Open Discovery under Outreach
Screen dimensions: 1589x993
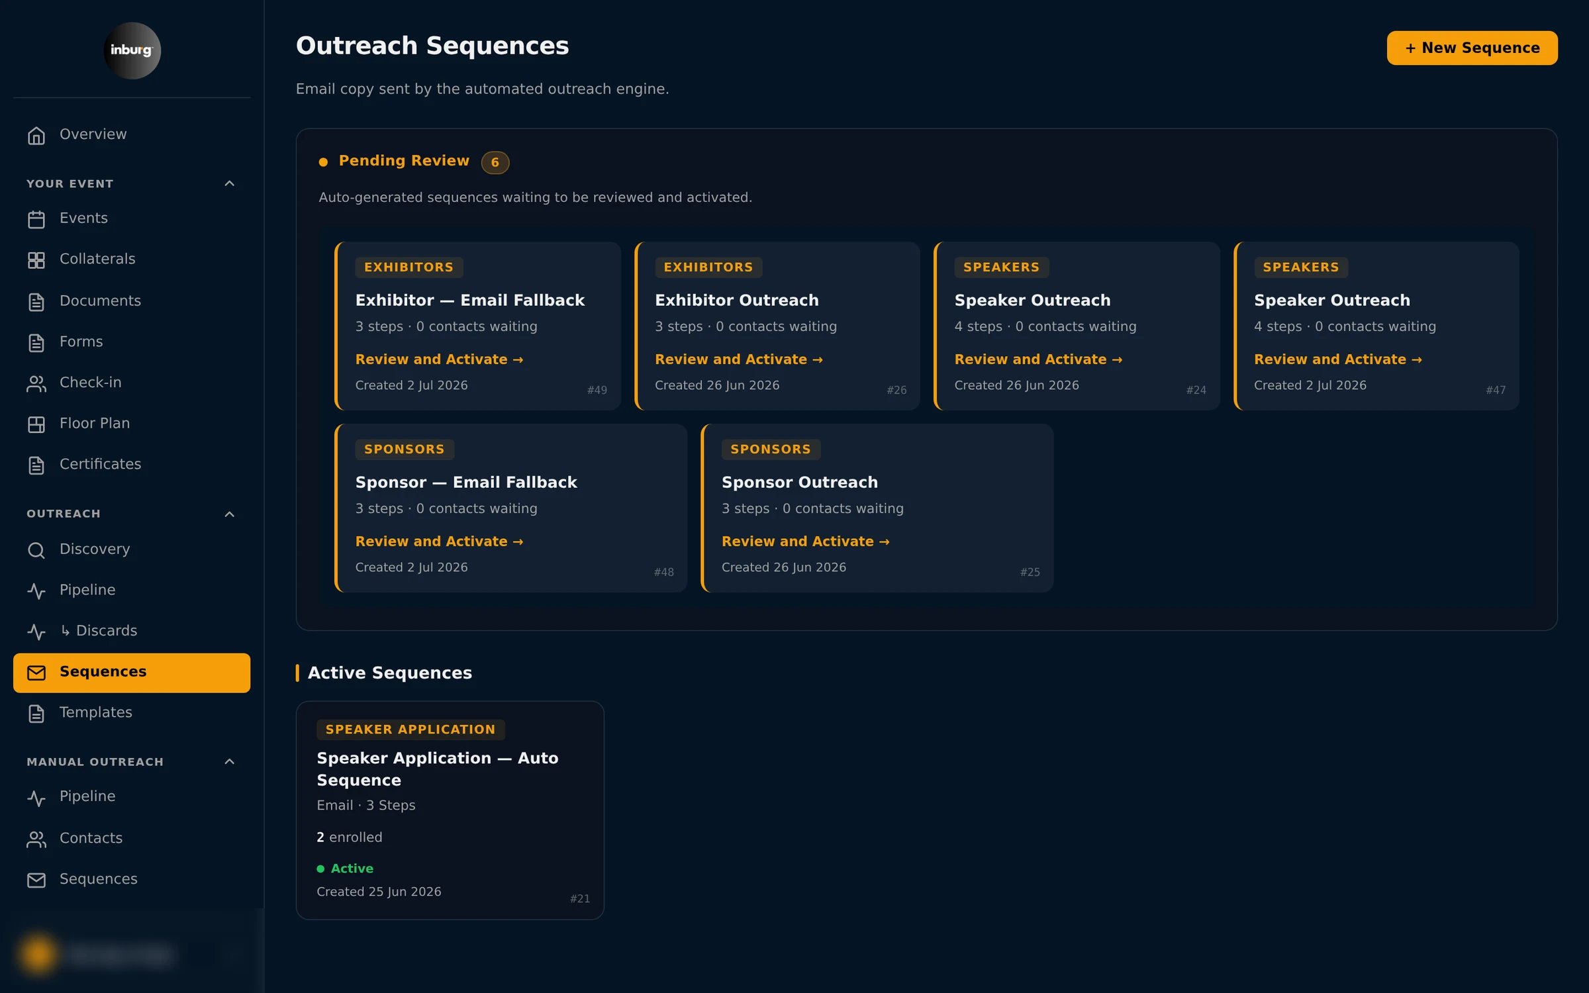point(132,549)
